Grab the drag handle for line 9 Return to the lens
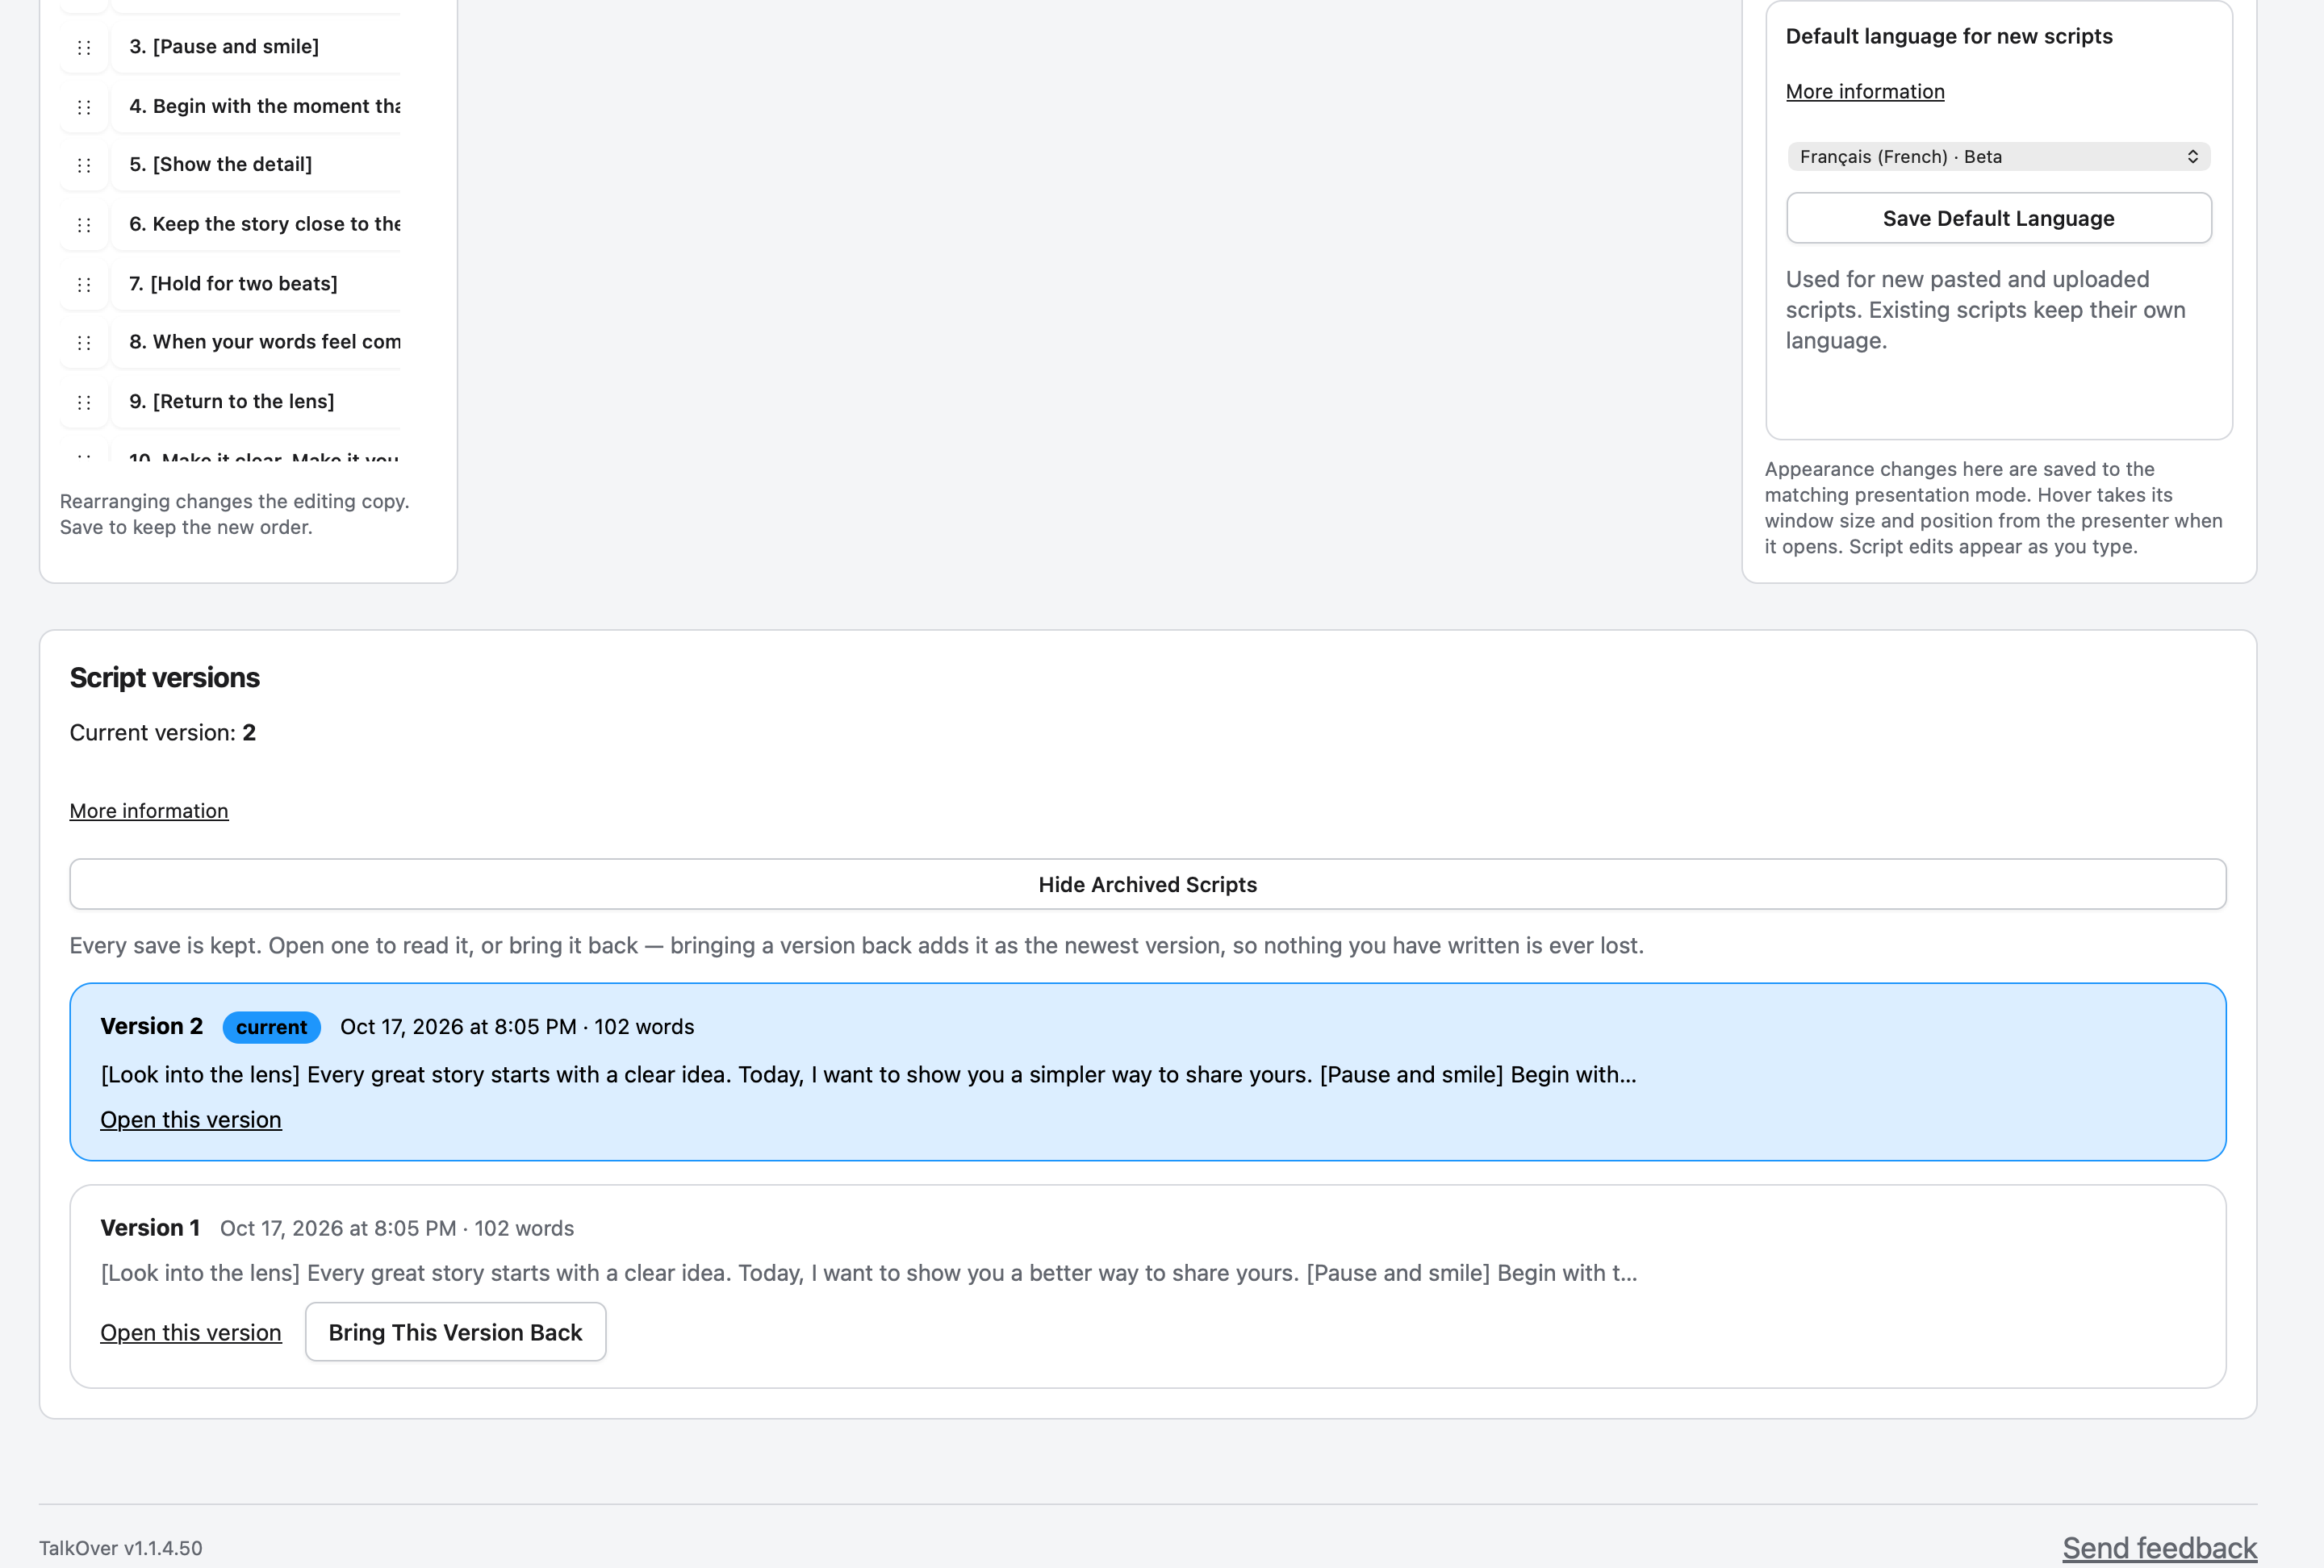 tap(84, 402)
